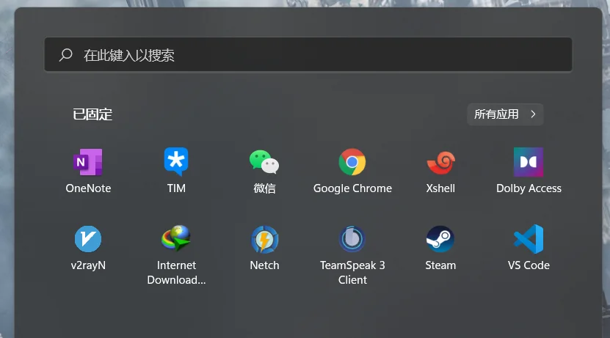Focus the 在此键入以搜索 search box
The height and width of the screenshot is (338, 610).
308,55
